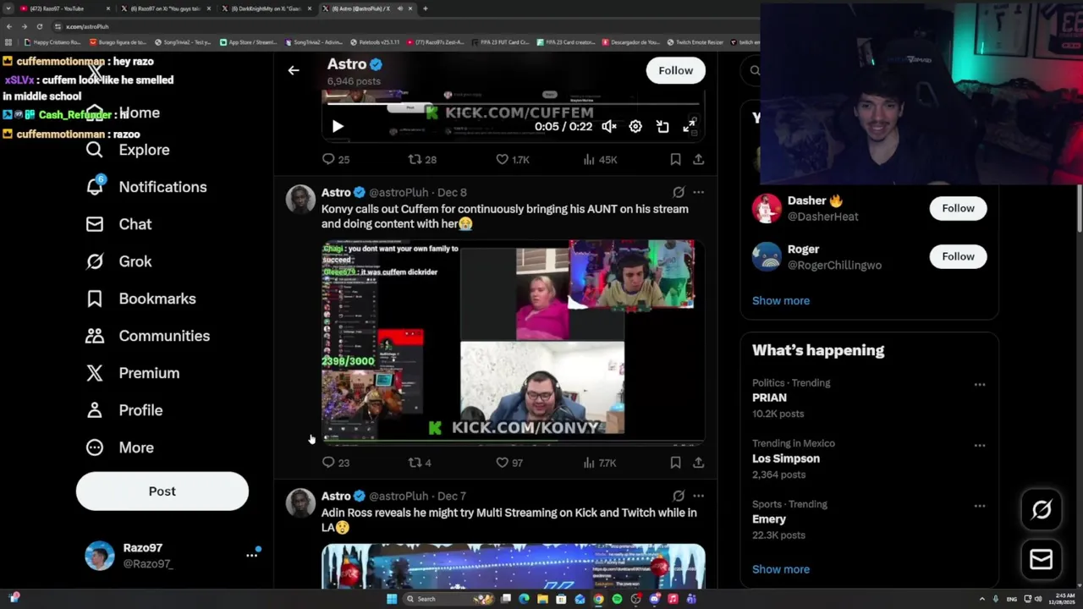Screen dimensions: 1083x609
Task: Go back using the arrow beside Astro
Action: [x=294, y=71]
